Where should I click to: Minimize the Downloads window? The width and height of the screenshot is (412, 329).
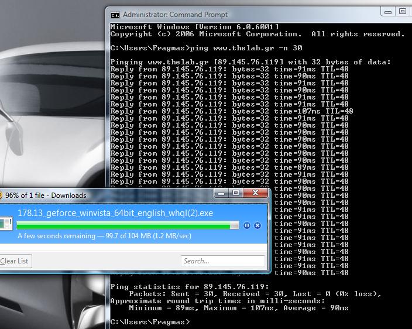(221, 193)
